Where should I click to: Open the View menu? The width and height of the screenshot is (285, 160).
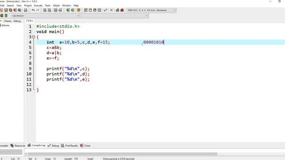[x=19, y=5]
